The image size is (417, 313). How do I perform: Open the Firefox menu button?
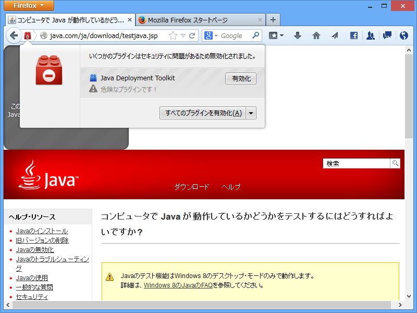tap(28, 6)
